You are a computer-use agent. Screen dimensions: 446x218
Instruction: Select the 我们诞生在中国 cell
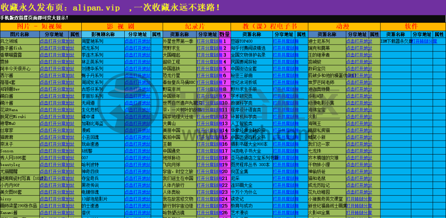click(179, 178)
